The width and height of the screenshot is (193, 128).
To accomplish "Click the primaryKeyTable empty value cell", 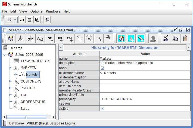I will [145, 95].
